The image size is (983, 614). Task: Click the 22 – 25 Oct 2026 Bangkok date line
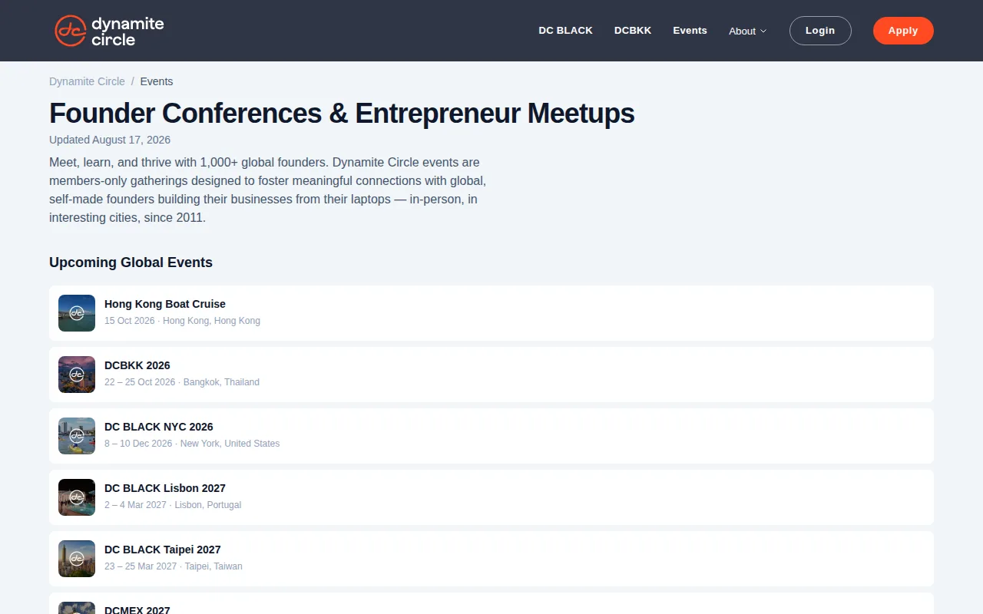[x=182, y=382]
